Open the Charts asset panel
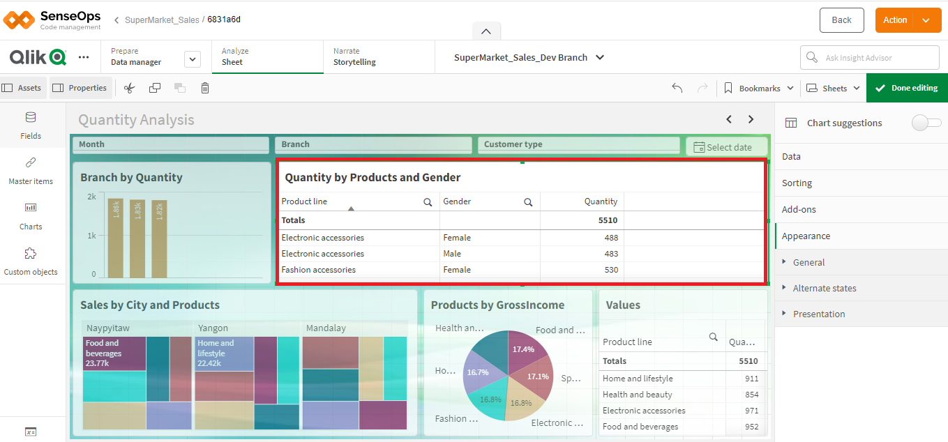948x442 pixels. 31,216
